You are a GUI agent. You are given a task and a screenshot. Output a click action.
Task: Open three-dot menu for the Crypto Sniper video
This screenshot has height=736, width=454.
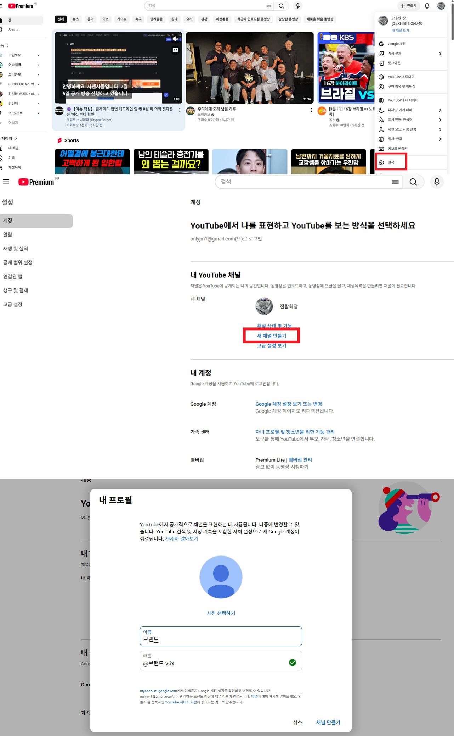click(180, 110)
